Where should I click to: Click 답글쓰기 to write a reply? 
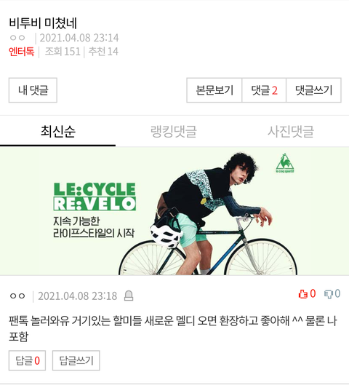click(x=76, y=360)
